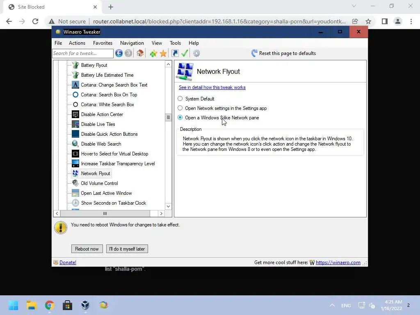Image resolution: width=420 pixels, height=315 pixels.
Task: Click the shortcut arrow toolbar icon
Action: click(x=175, y=53)
